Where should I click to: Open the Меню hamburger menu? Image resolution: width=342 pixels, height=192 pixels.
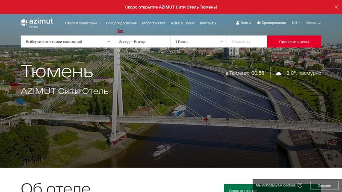(x=313, y=23)
